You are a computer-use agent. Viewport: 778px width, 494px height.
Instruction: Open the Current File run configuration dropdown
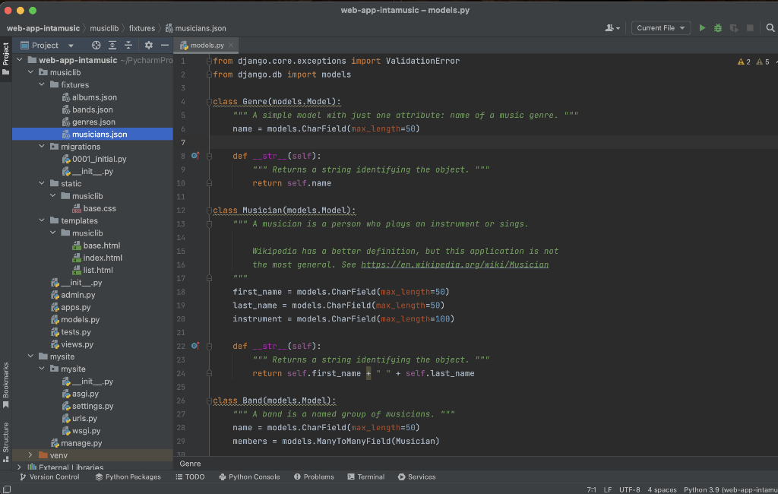tap(660, 28)
